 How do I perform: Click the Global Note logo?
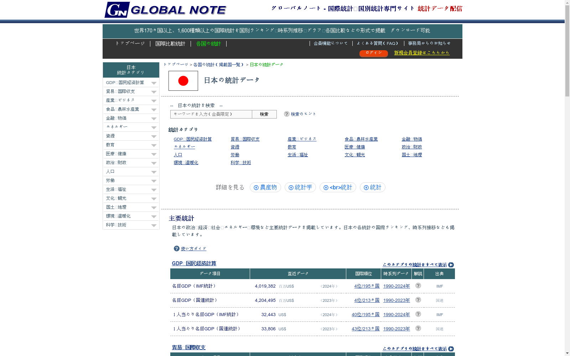165,10
